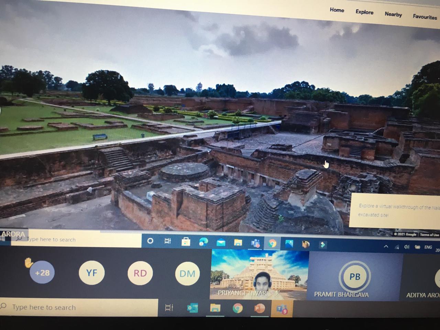
Task: Open the Favourites menu item
Action: 425,16
